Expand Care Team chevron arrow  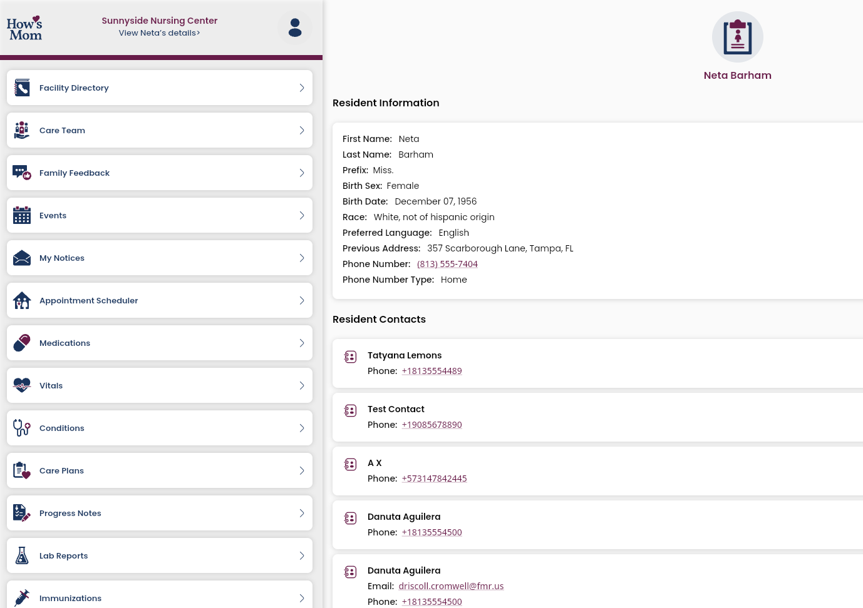pos(301,130)
